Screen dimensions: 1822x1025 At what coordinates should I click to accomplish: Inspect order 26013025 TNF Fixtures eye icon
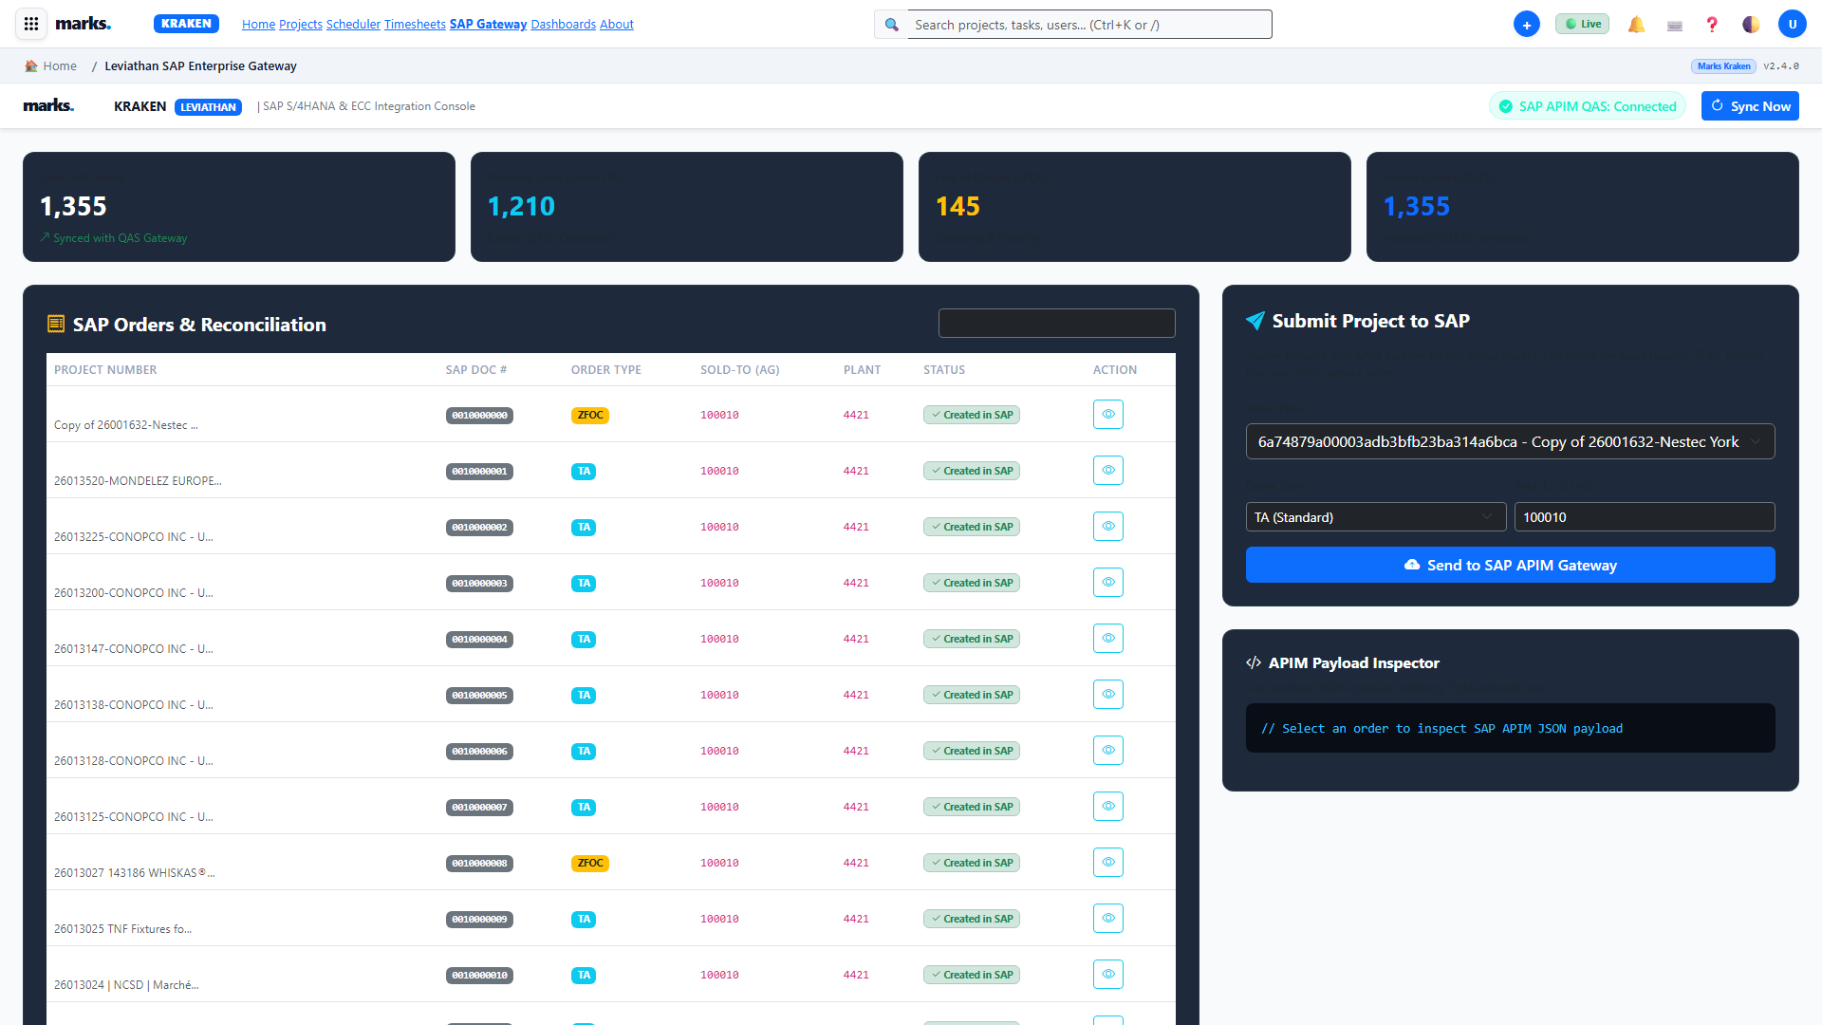point(1107,918)
